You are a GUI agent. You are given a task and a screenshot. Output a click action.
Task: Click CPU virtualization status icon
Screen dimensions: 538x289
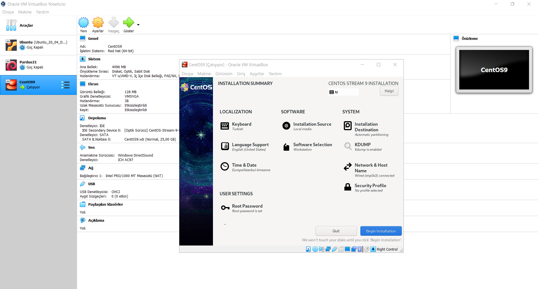(360, 249)
